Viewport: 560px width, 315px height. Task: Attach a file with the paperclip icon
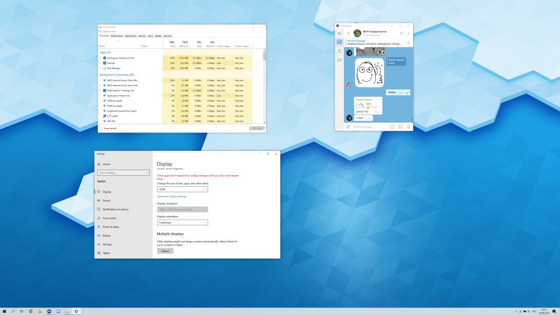tap(348, 126)
